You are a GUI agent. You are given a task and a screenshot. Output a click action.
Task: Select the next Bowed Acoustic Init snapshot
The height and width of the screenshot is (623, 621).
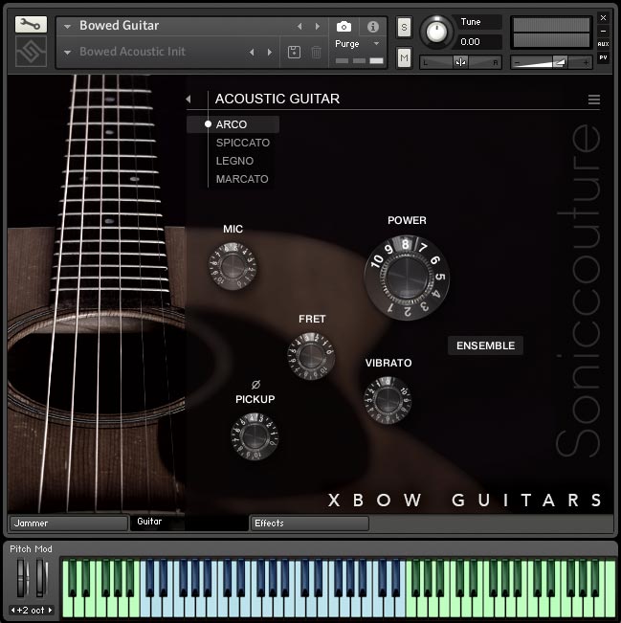pyautogui.click(x=270, y=52)
